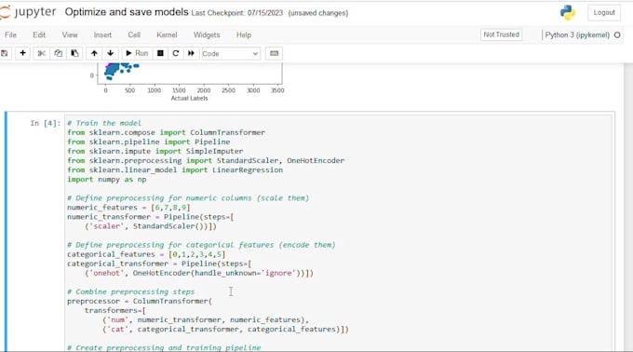Image resolution: width=633 pixels, height=352 pixels.
Task: Click the LinearRegression import line
Action: [x=175, y=169]
